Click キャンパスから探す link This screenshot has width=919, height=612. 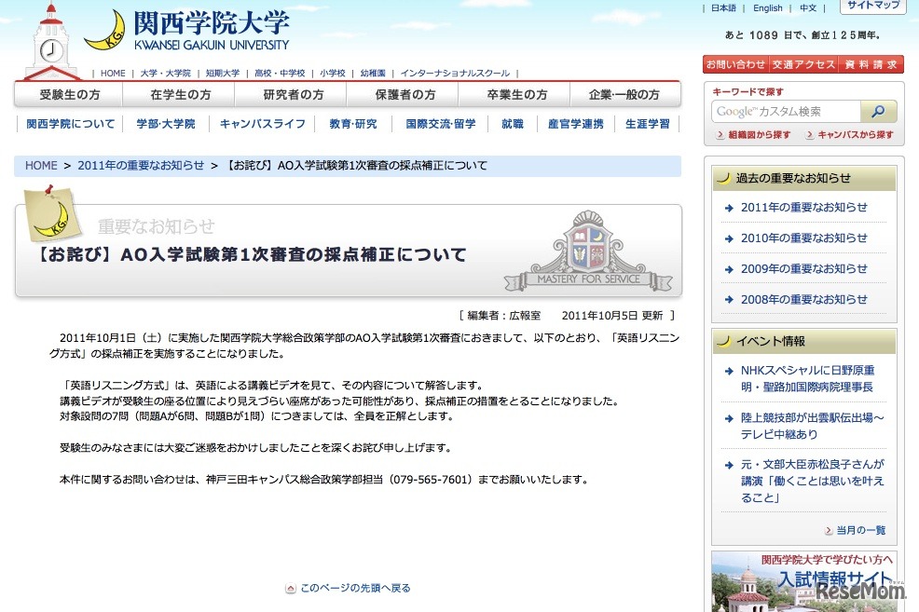click(856, 135)
